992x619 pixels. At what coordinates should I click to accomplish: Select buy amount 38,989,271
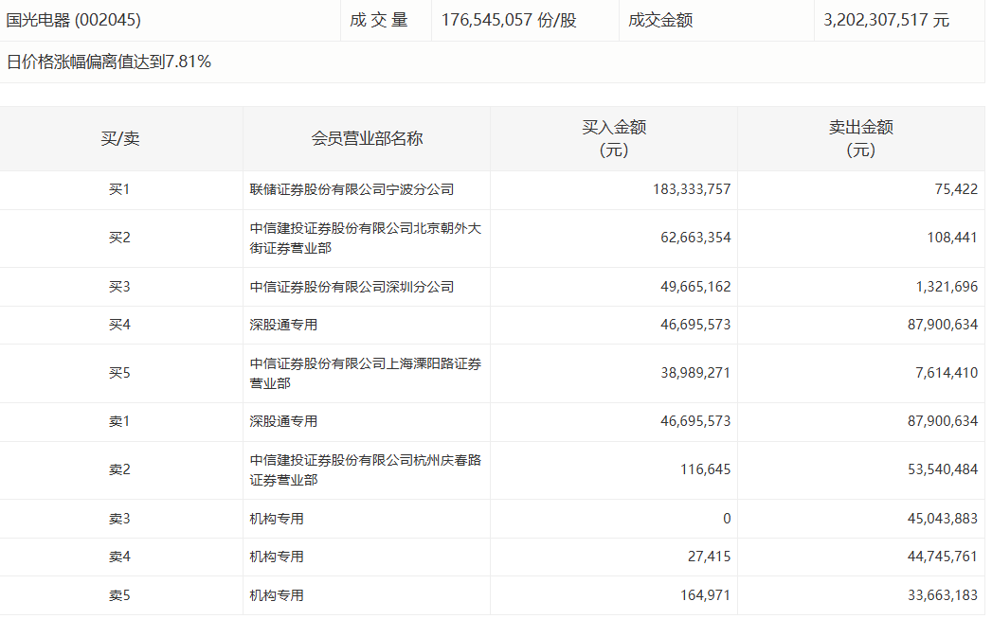695,373
